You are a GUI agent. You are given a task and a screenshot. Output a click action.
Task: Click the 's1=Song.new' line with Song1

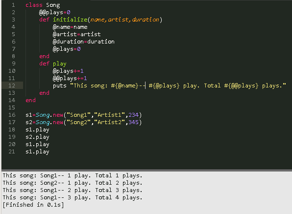[x=84, y=115]
